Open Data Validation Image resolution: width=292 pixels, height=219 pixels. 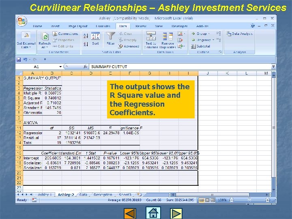180,34
